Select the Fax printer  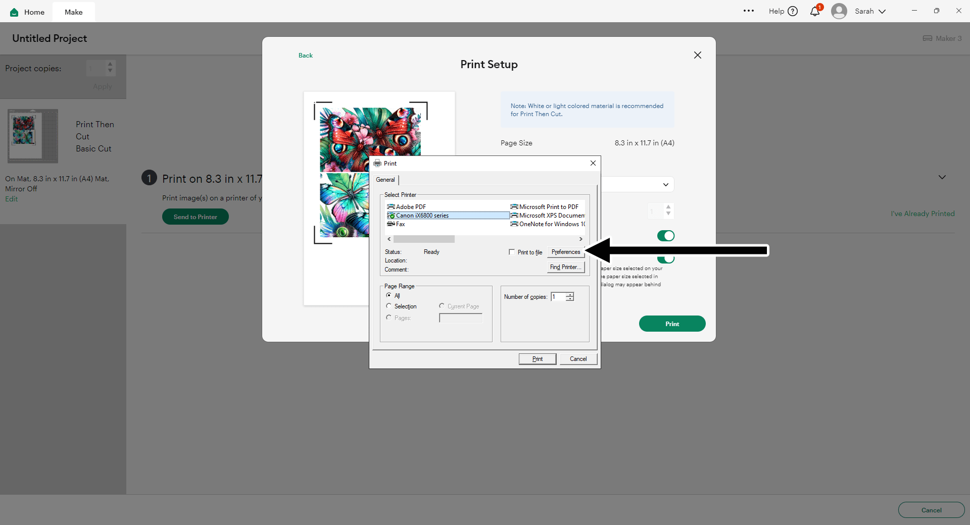coord(396,224)
